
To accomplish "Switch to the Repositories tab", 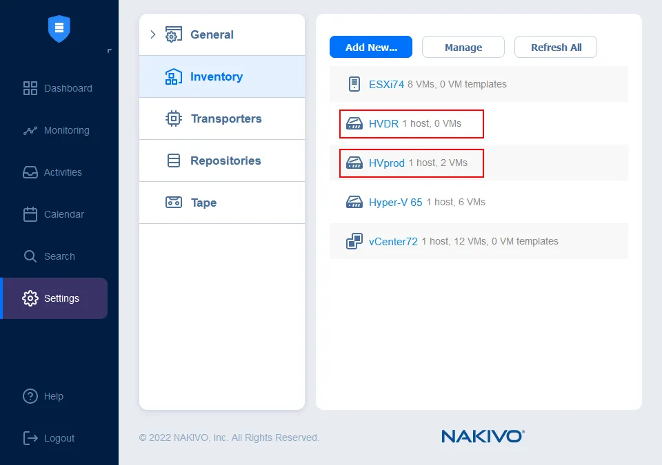I will [x=225, y=161].
